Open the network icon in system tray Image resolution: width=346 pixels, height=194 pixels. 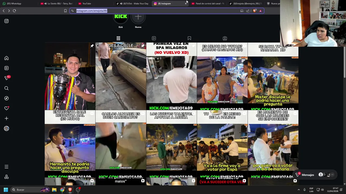(x=318, y=190)
